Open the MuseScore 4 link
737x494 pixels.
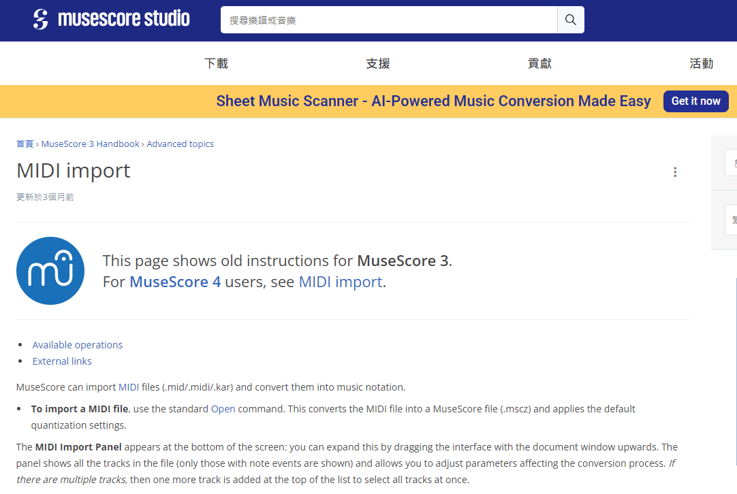tap(175, 282)
